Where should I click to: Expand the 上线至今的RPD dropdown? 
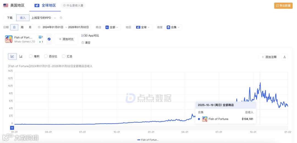[x=44, y=18]
